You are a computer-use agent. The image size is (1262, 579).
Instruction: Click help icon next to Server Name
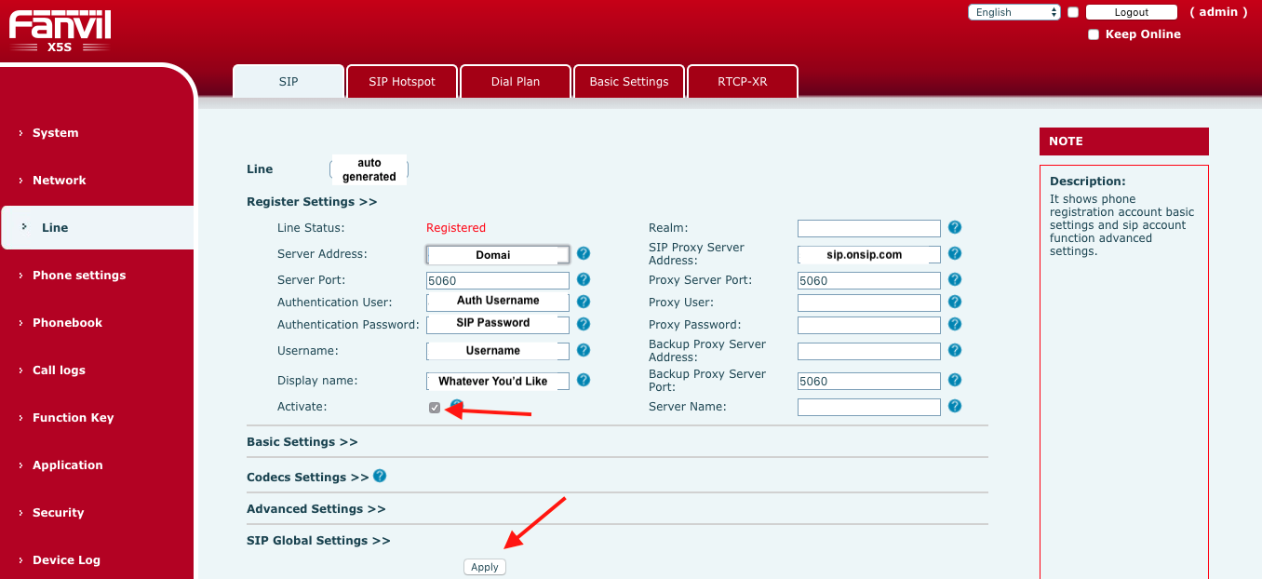click(955, 406)
